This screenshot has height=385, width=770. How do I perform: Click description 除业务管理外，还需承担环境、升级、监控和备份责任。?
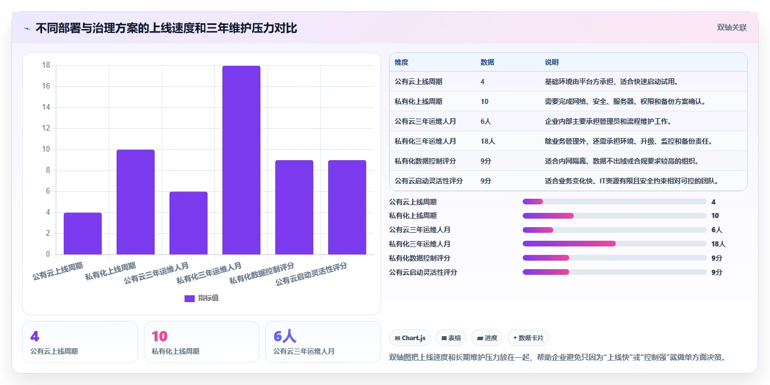(x=628, y=141)
